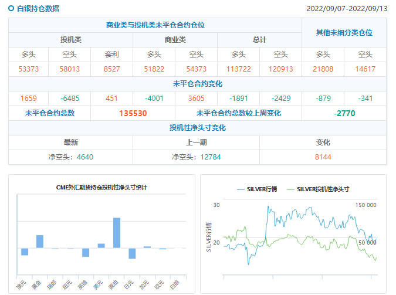Click the 黄金 bar in the bar chart
Screen dimensions: 396x295
(40, 241)
